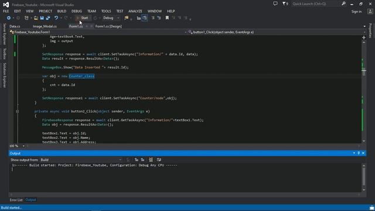This screenshot has width=375, height=211.
Task: Pin the Output panel with auto-hide pushpin
Action: [359, 153]
